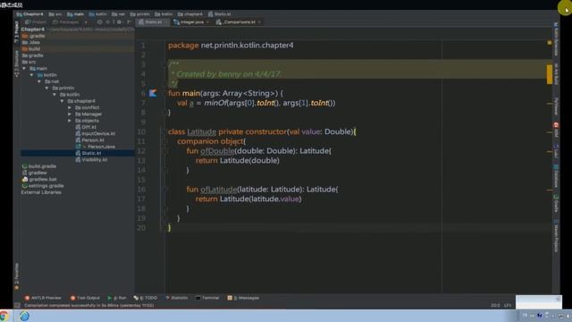Image resolution: width=572 pixels, height=322 pixels.
Task: Switch to the Static.kt editor tab
Action: [153, 22]
